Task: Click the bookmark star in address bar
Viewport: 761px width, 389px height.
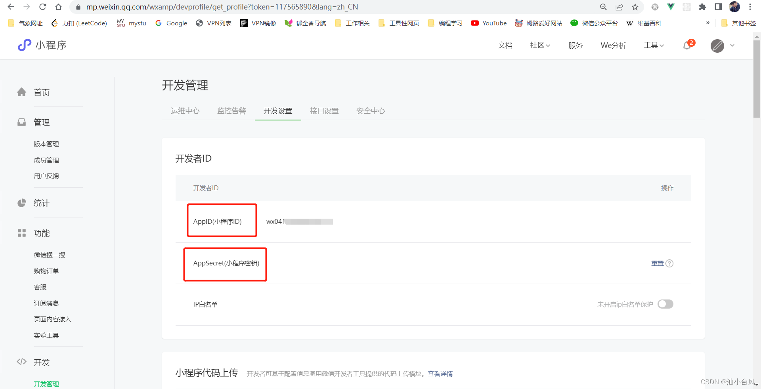Action: (x=635, y=7)
